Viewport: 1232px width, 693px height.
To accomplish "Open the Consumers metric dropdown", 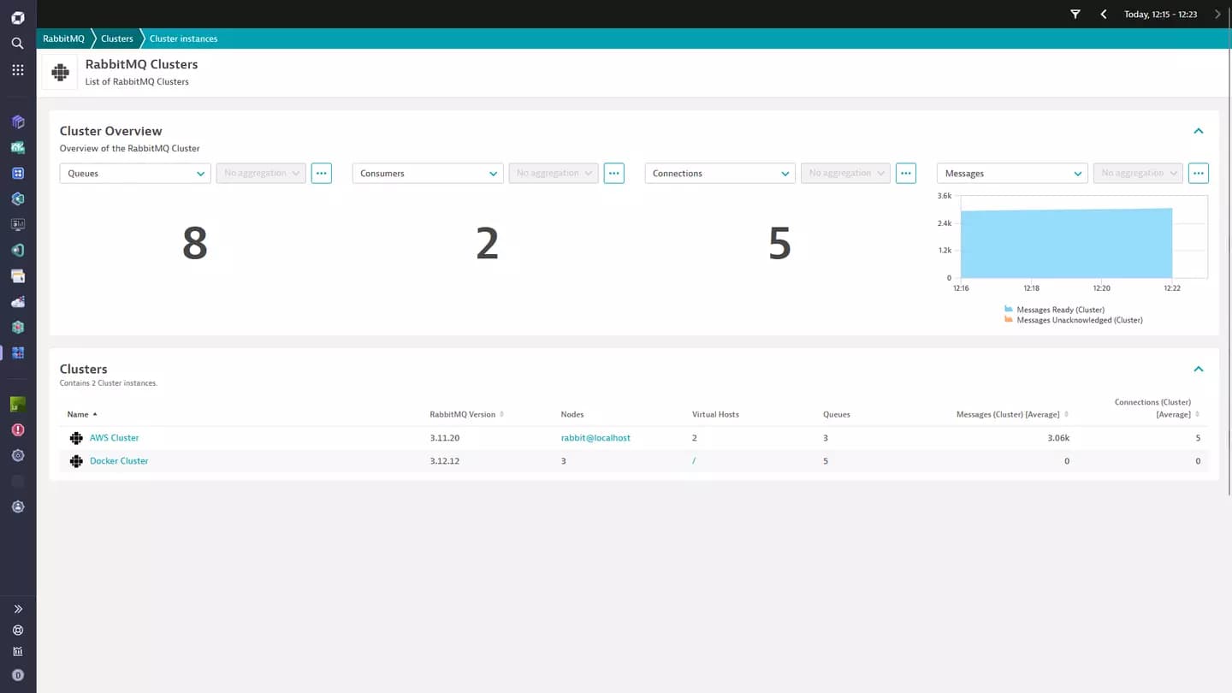I will (x=428, y=173).
